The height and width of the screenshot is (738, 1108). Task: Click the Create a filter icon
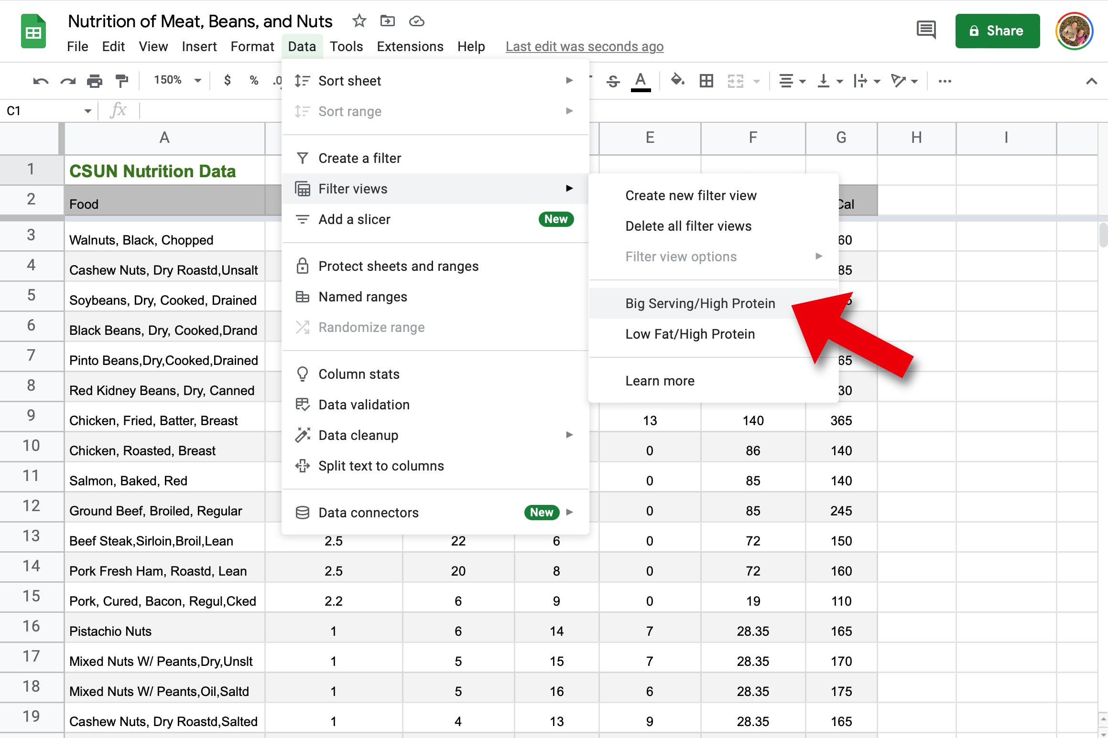pos(301,157)
